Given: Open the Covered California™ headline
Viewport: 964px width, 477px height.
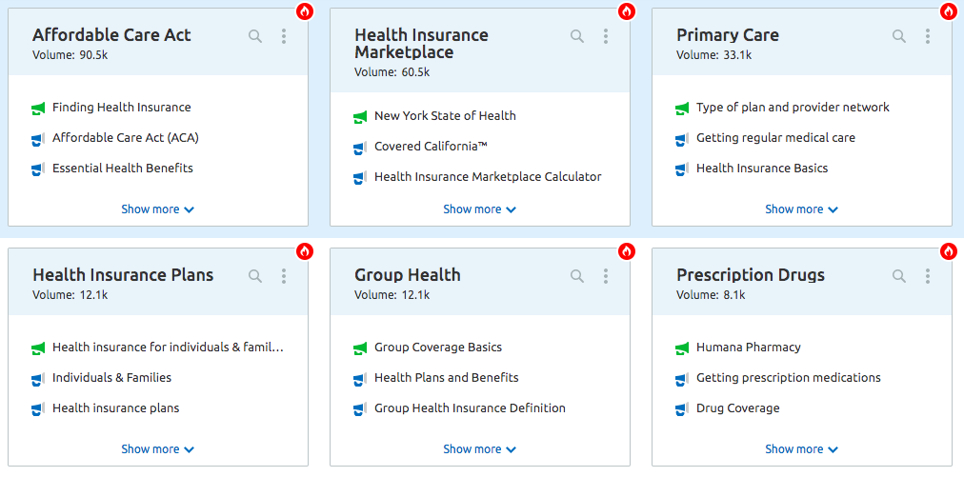Looking at the screenshot, I should click(x=431, y=147).
